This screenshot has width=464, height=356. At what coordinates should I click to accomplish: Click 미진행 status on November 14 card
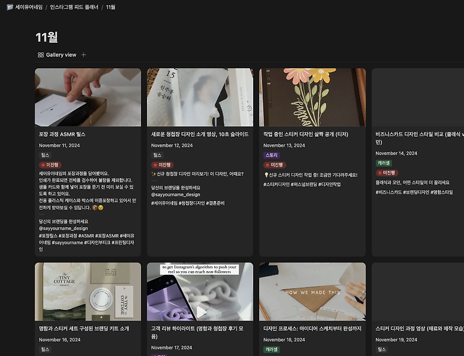click(x=387, y=173)
